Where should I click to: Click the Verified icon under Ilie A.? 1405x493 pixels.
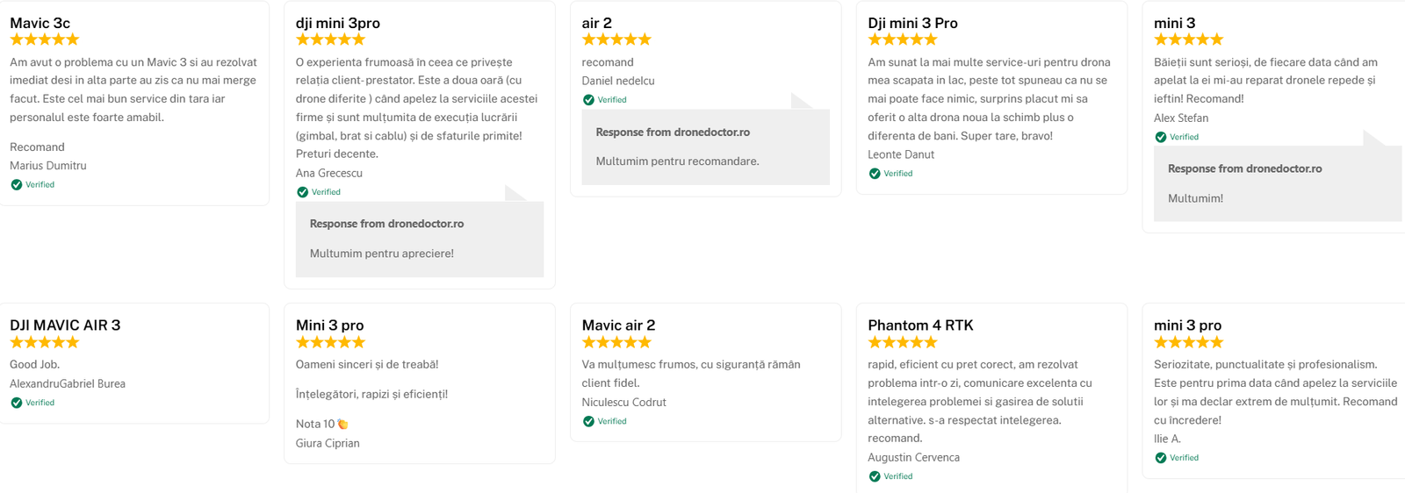coord(1161,458)
